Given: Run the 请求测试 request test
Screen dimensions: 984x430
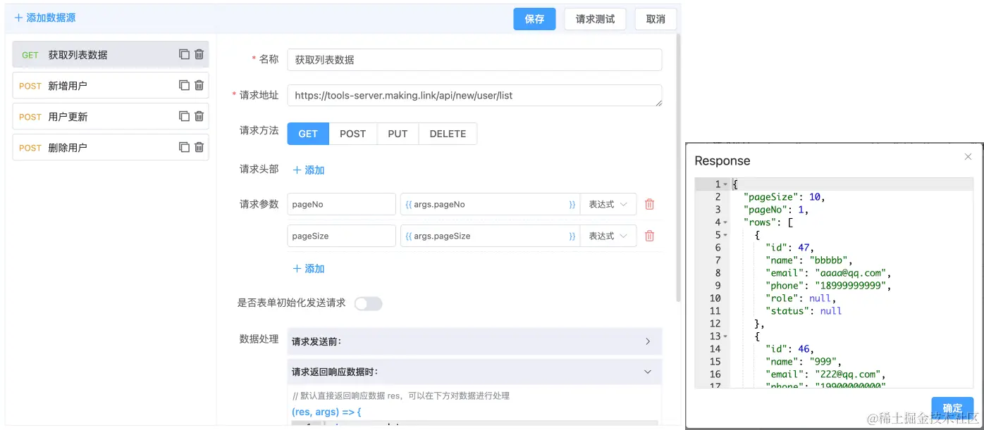Looking at the screenshot, I should point(595,19).
